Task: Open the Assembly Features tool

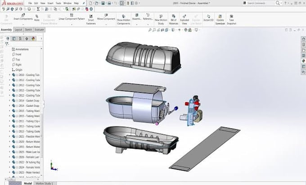Action: coord(137,17)
